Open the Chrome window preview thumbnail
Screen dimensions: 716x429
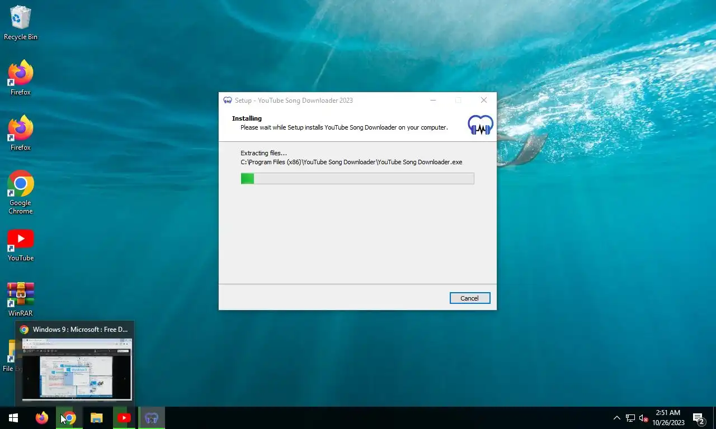click(x=77, y=369)
